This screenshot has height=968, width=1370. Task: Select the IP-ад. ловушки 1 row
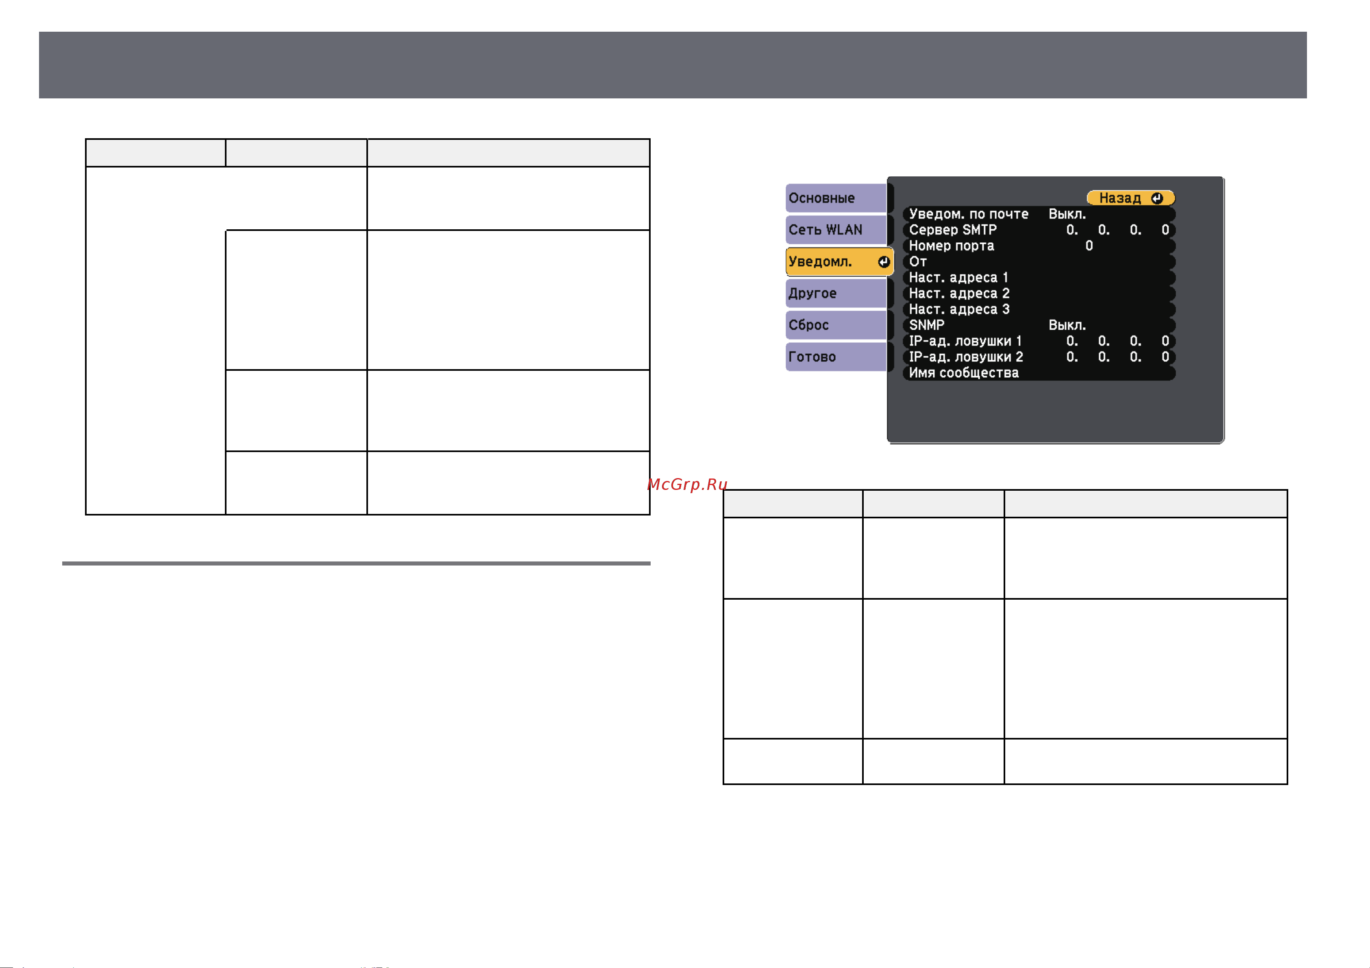(1039, 341)
